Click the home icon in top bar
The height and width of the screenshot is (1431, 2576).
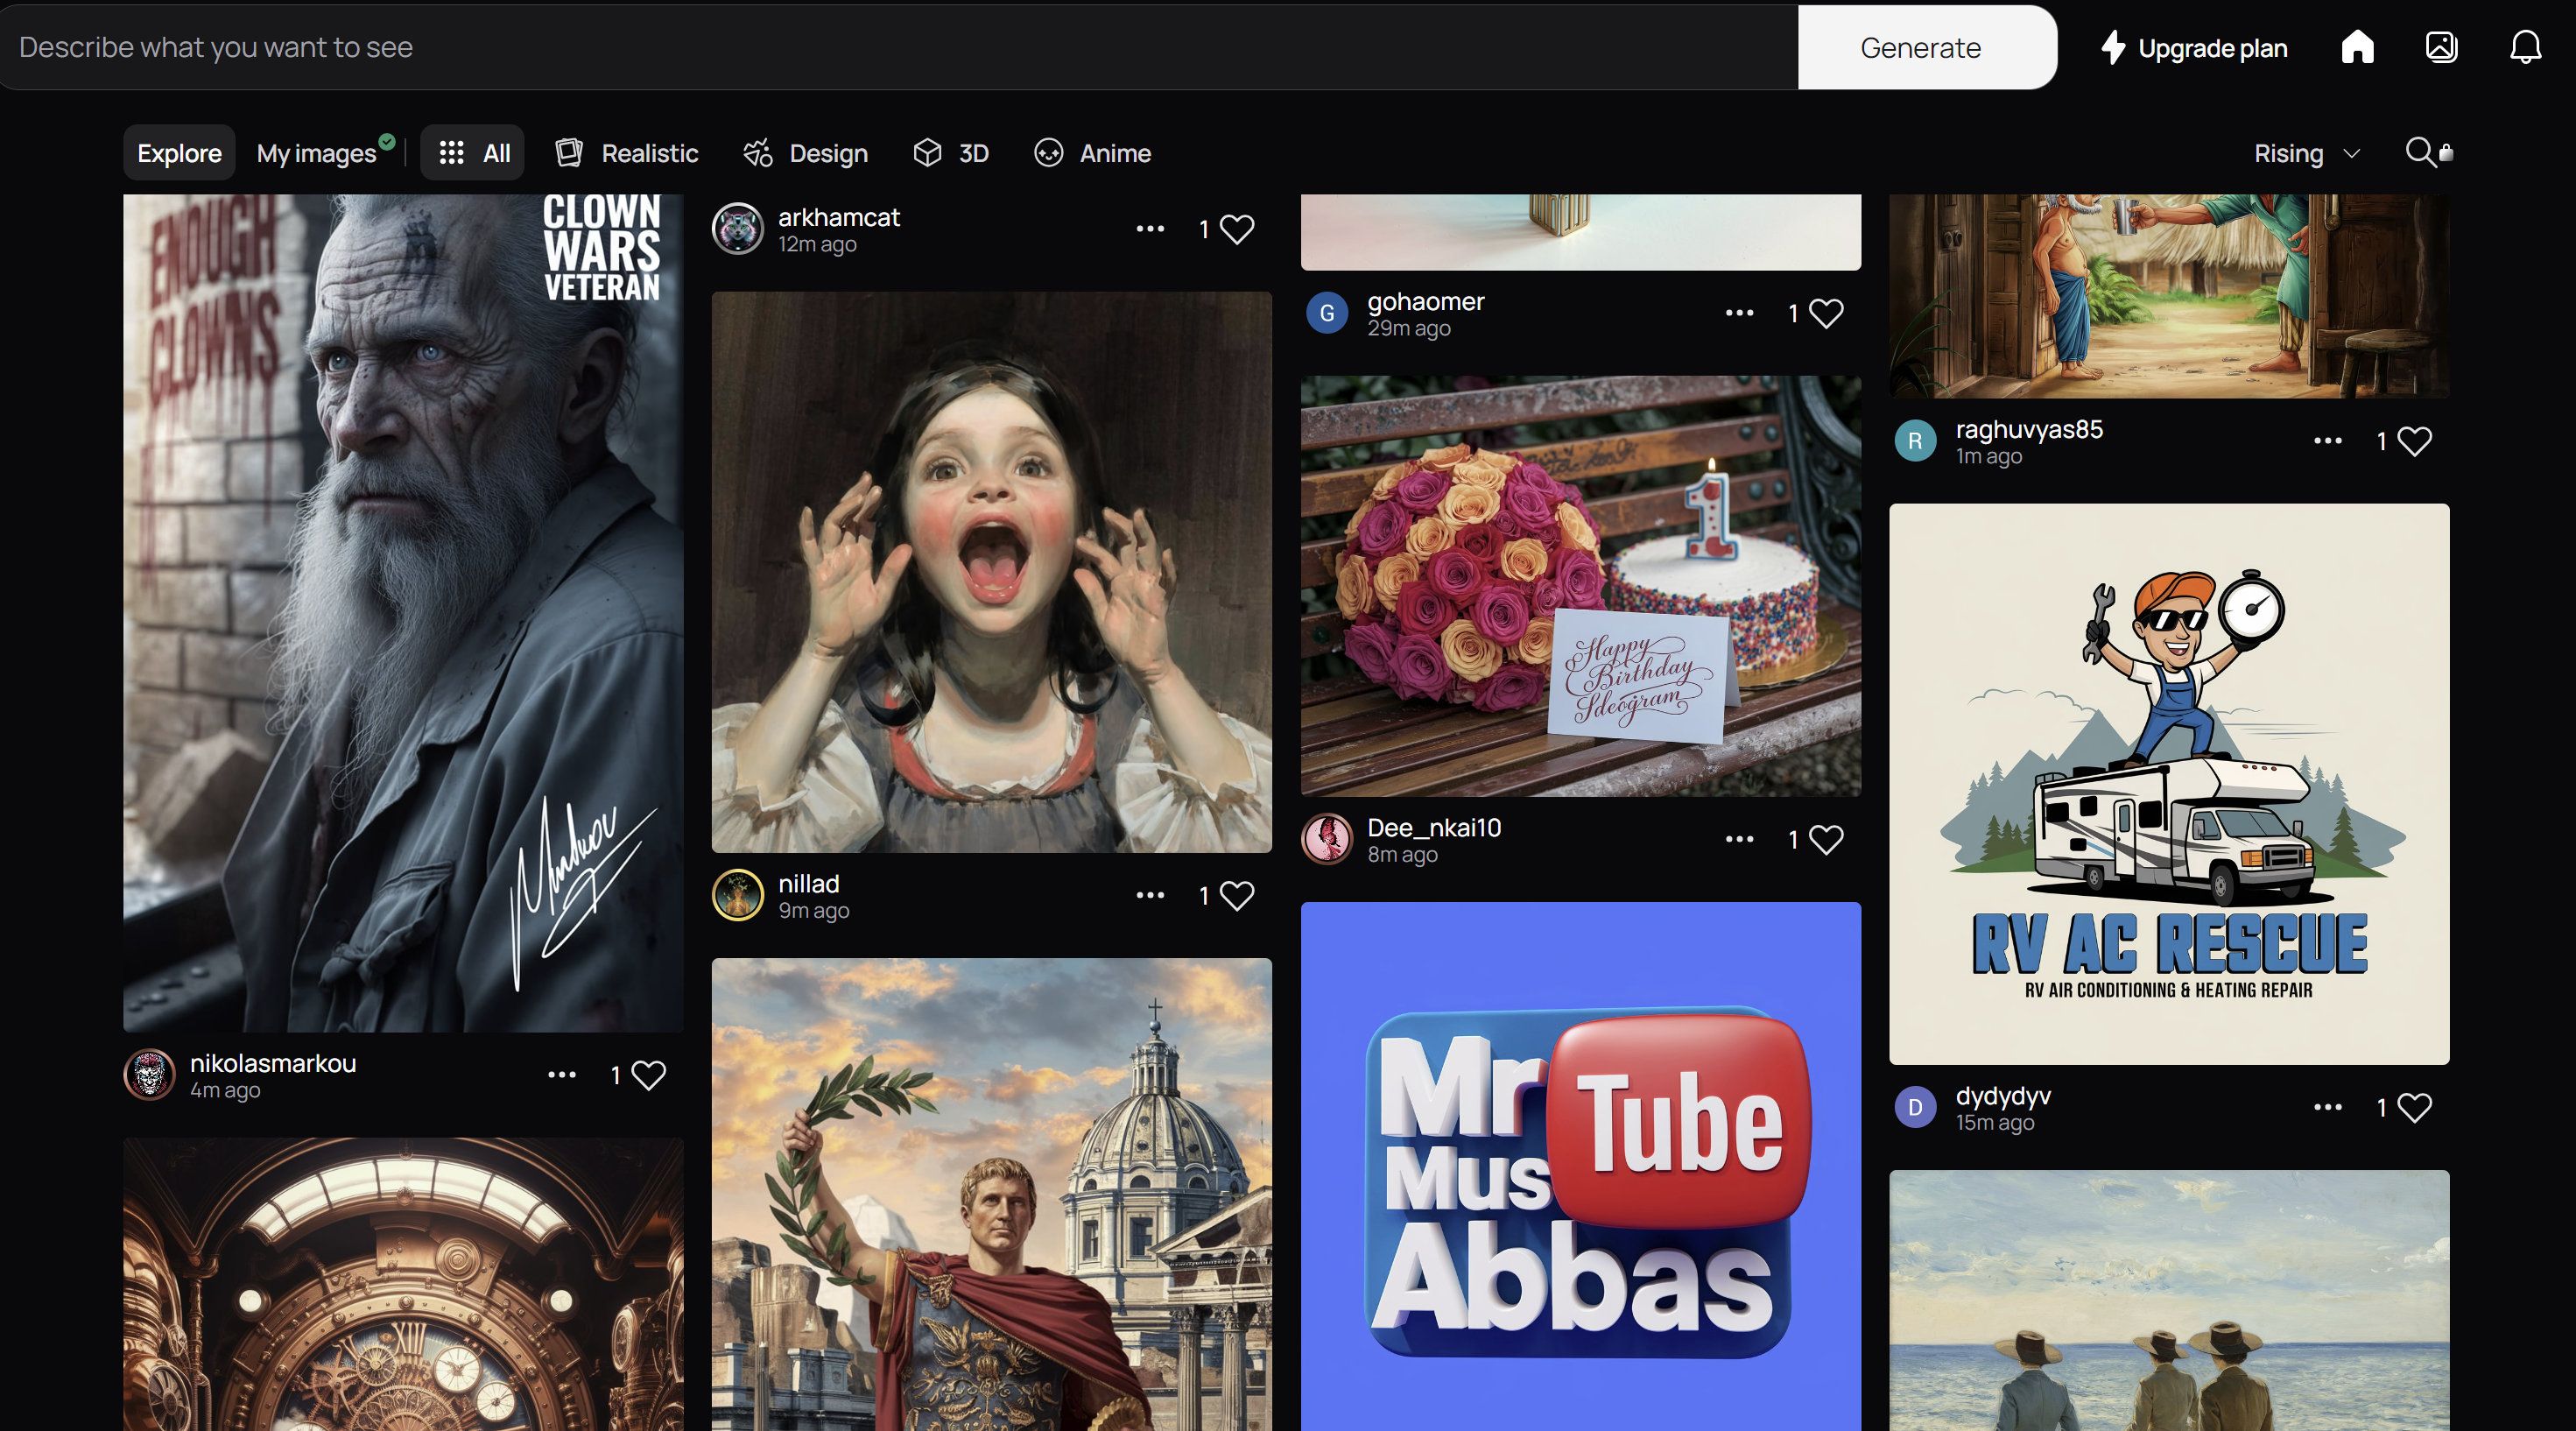point(2357,47)
